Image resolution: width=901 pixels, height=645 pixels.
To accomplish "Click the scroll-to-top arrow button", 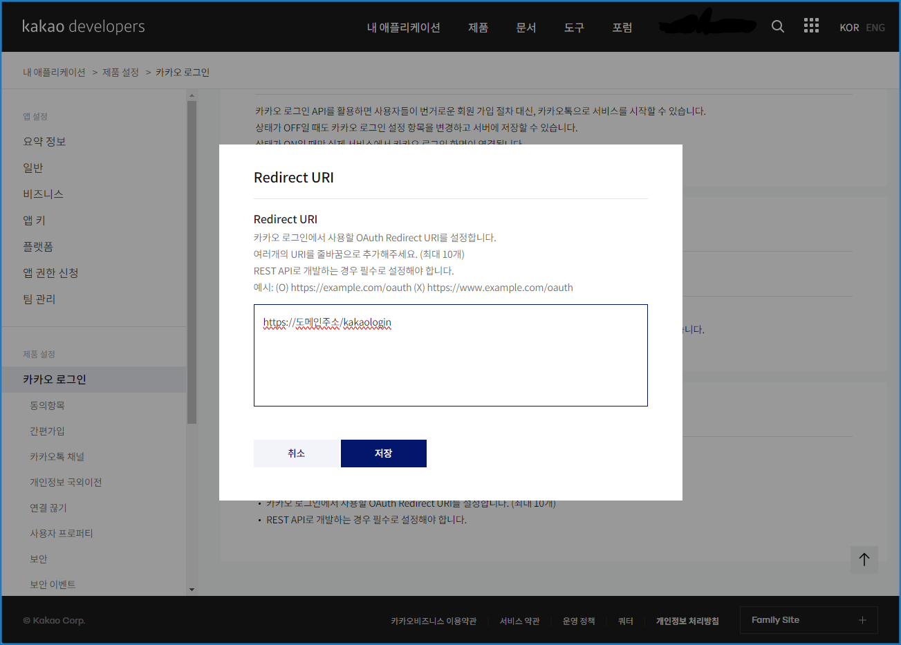I will point(864,559).
